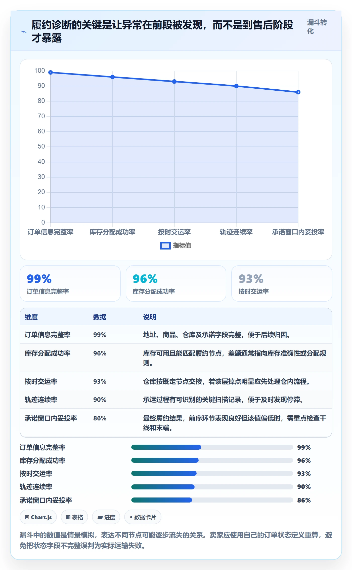
Task: Click the lightning bolt icon beside the title
Action: pos(24,32)
